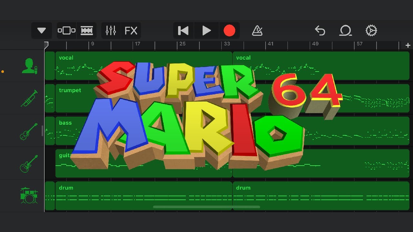Start playback with Play button
Screen dimensions: 413x232
pos(206,31)
